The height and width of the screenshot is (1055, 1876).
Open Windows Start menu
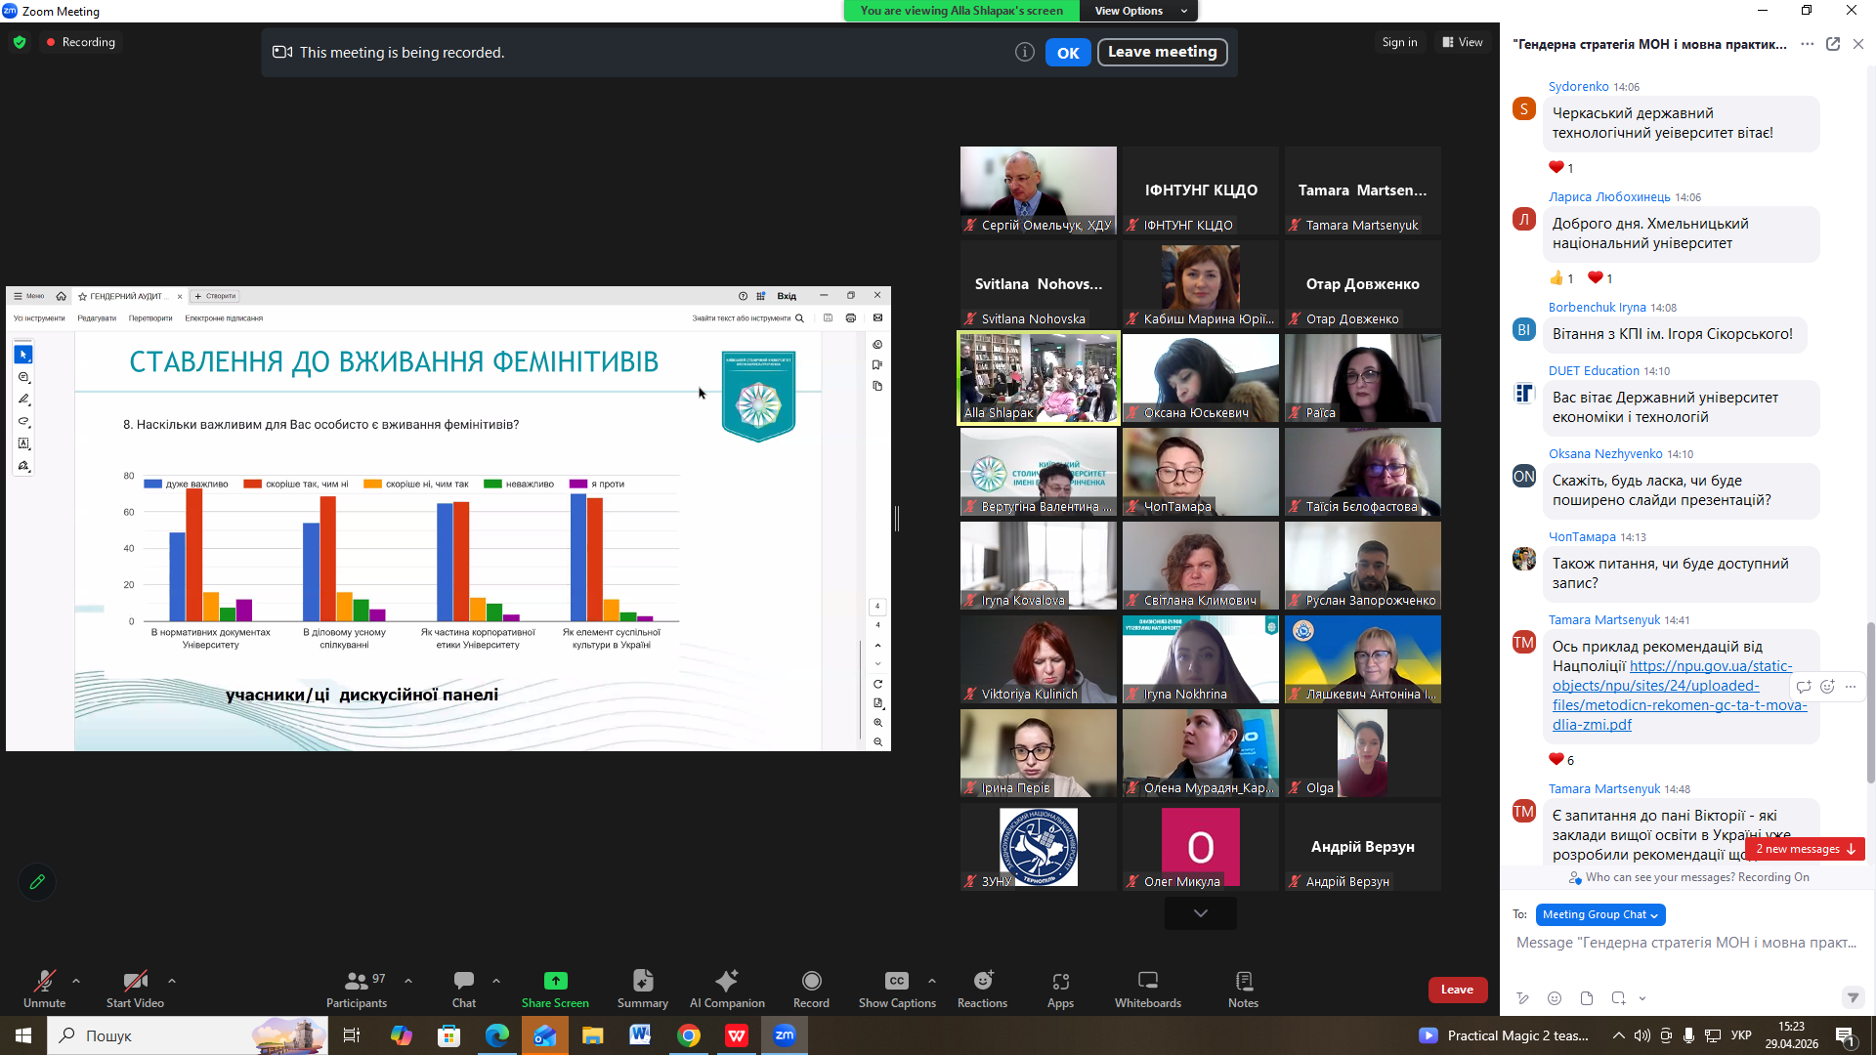click(x=23, y=1035)
